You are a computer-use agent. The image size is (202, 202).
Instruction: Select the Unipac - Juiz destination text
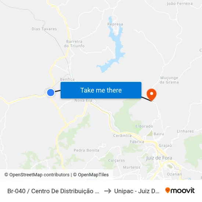[x=137, y=191]
